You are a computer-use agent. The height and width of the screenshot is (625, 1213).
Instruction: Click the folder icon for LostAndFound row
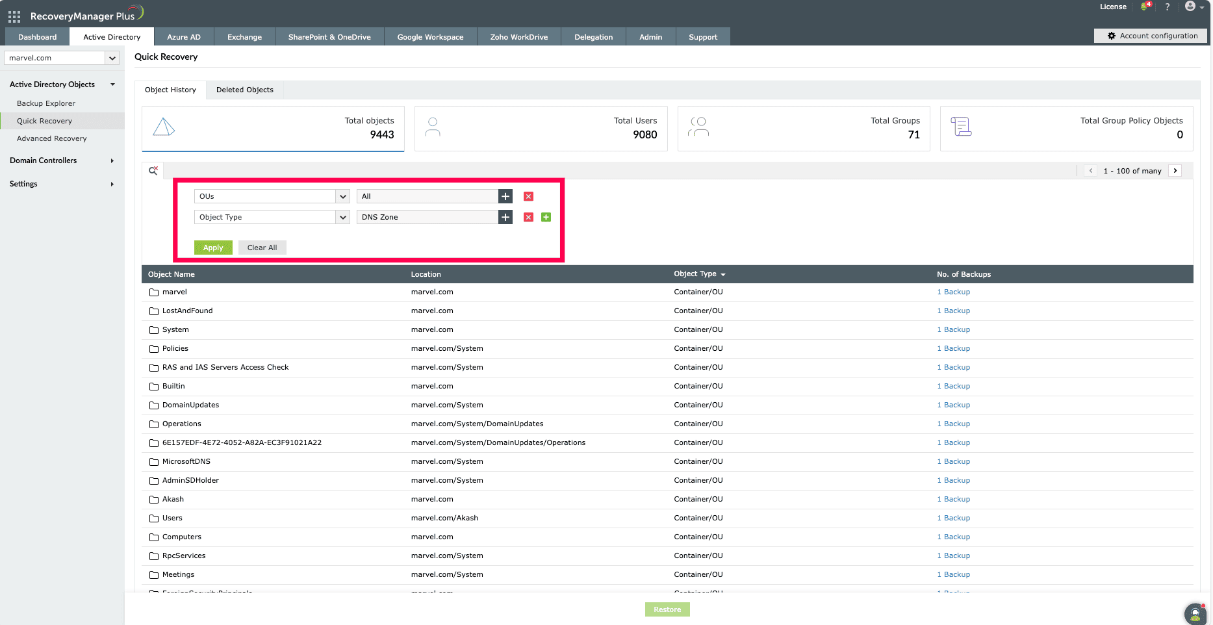[x=154, y=311]
